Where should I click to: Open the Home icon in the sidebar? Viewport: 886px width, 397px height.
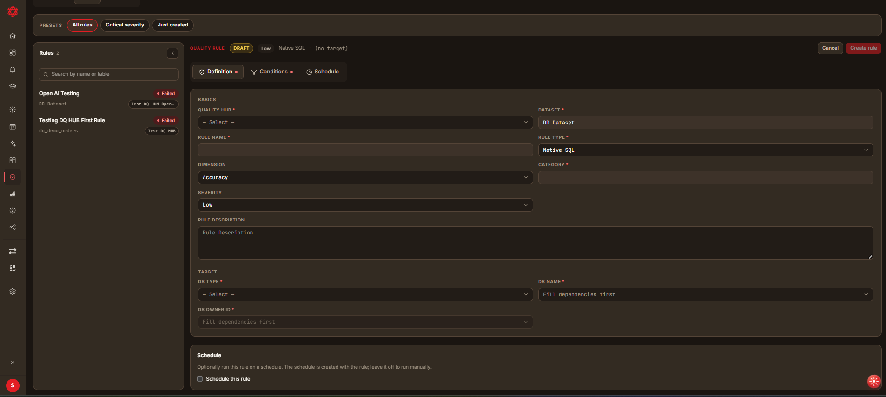(x=13, y=36)
